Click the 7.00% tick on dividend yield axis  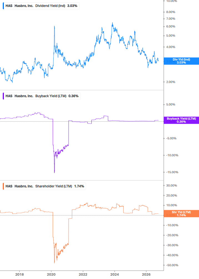click(x=171, y=19)
